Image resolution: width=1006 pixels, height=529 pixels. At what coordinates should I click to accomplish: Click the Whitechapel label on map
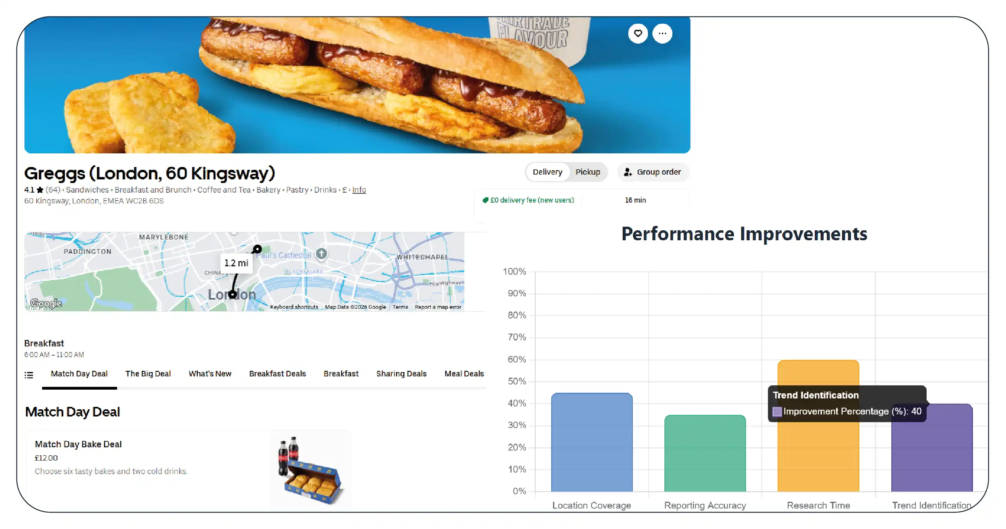tap(423, 257)
